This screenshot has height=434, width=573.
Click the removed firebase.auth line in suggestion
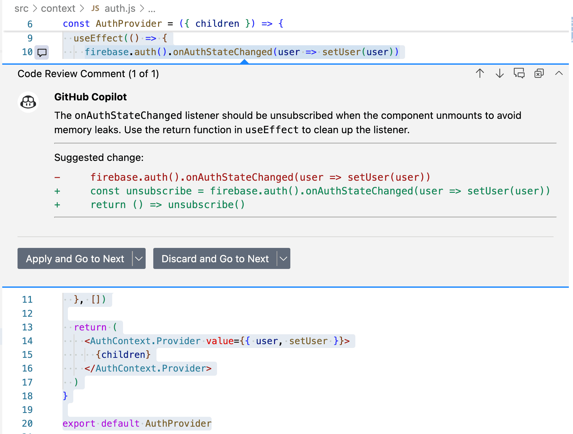(260, 177)
